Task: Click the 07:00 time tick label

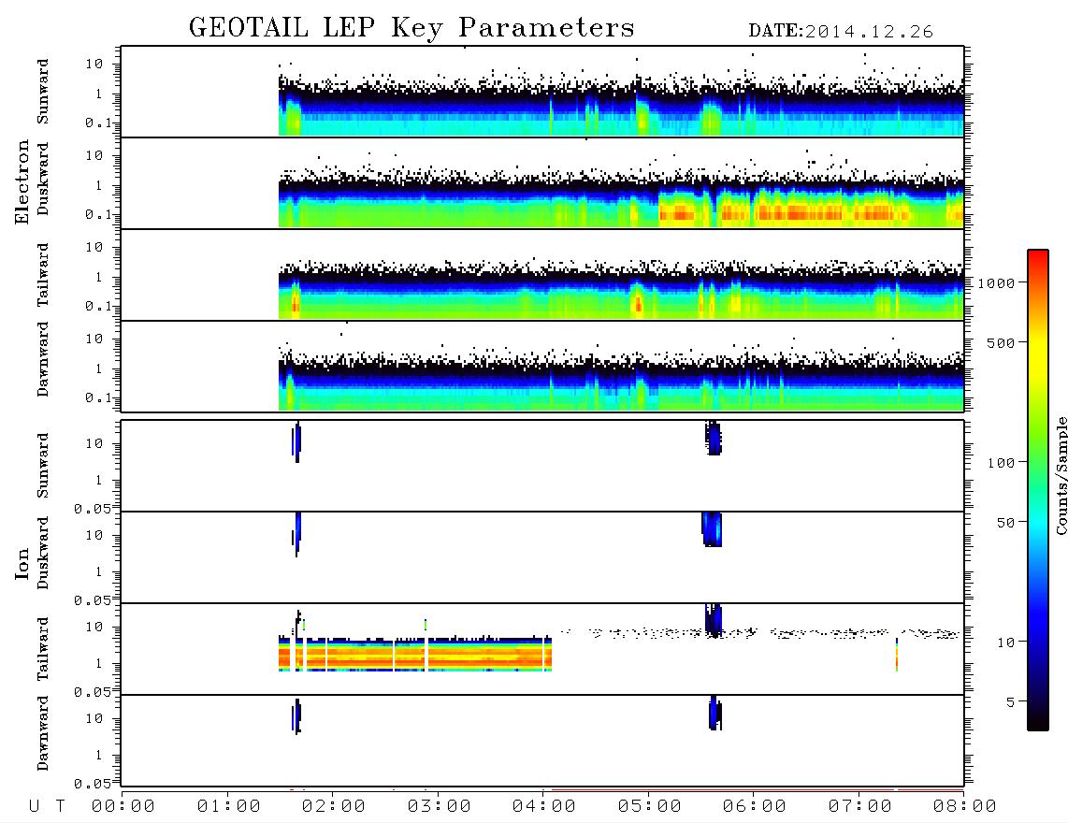Action: (x=859, y=806)
